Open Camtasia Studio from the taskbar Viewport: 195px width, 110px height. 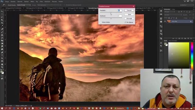119,108
